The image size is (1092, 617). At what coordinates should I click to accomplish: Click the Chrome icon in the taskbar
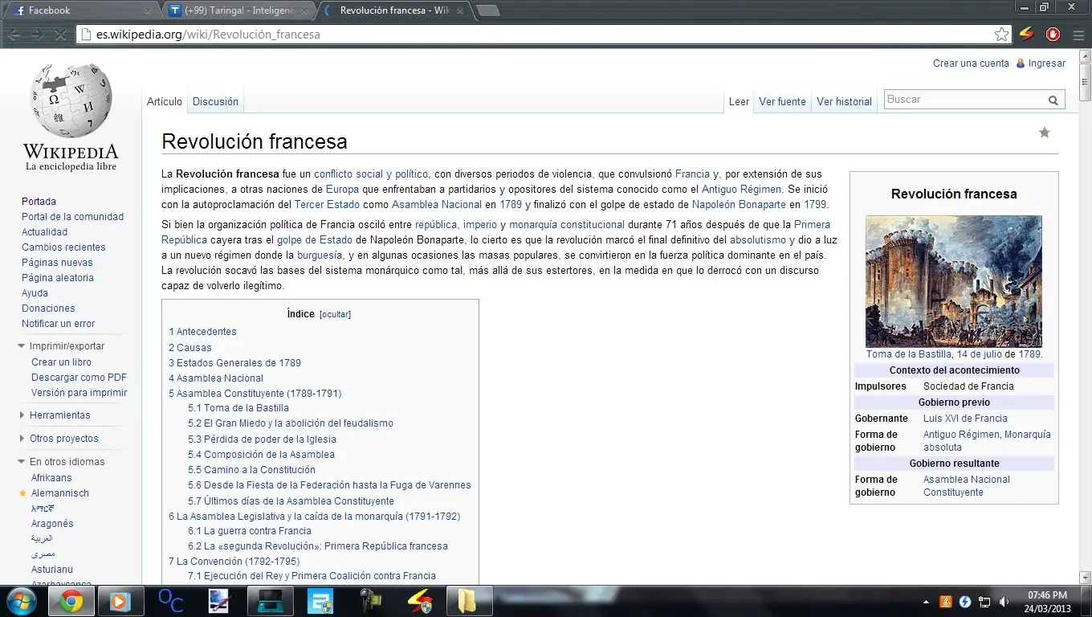(71, 601)
